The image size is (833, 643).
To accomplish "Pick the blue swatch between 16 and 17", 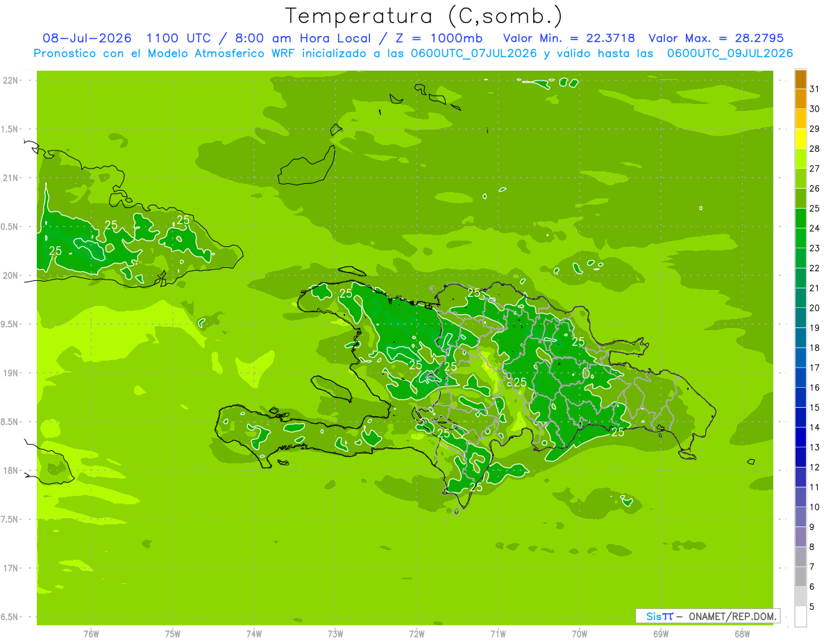I will 800,378.
